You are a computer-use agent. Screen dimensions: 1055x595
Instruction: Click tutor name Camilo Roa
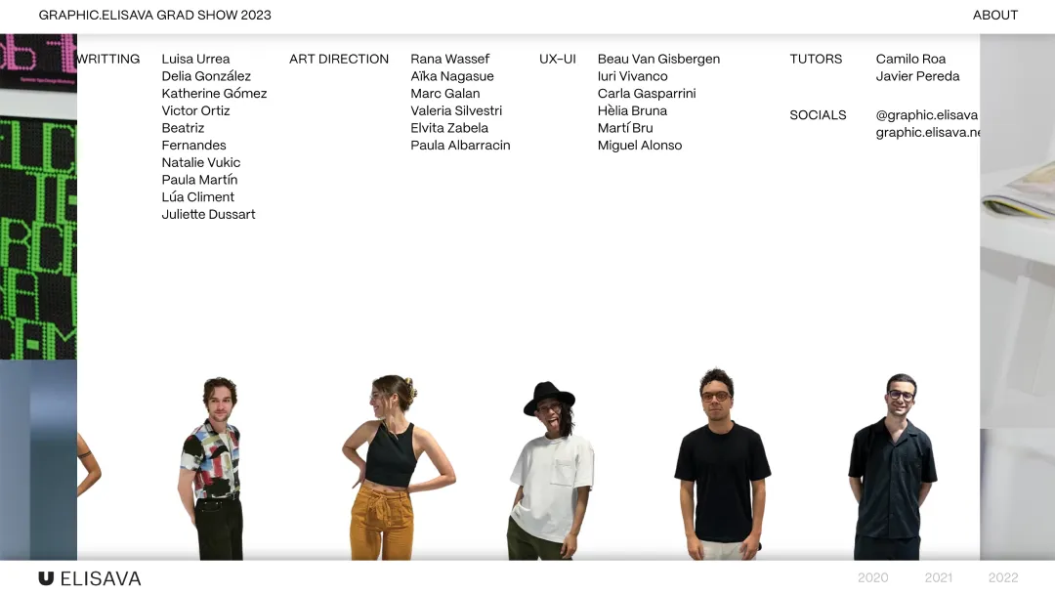(x=910, y=59)
